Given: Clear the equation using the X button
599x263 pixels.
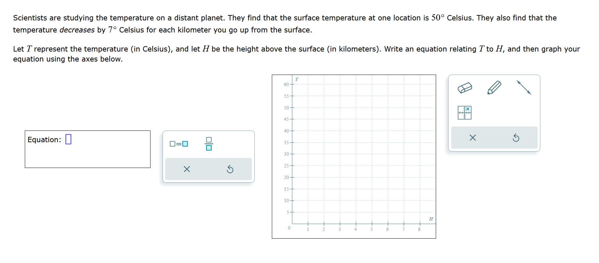Looking at the screenshot, I should click(187, 169).
